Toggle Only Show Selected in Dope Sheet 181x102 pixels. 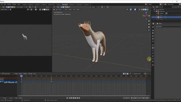point(124,74)
